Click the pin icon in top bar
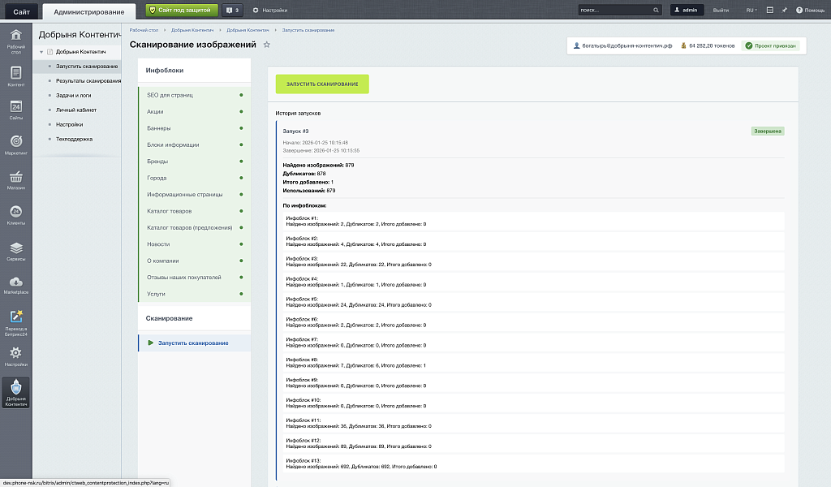 point(785,10)
